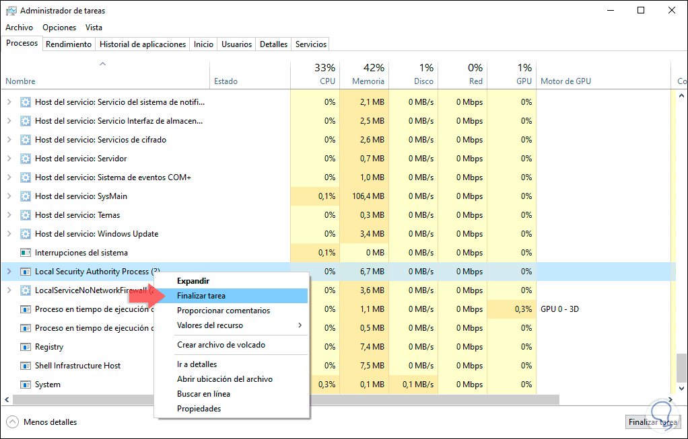The image size is (688, 439).
Task: Click the Registry process icon
Action: coord(26,347)
